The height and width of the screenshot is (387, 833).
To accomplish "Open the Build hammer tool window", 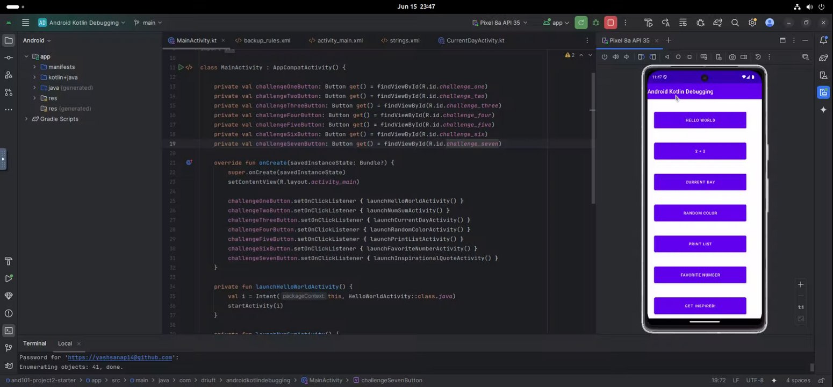I will coord(9,261).
